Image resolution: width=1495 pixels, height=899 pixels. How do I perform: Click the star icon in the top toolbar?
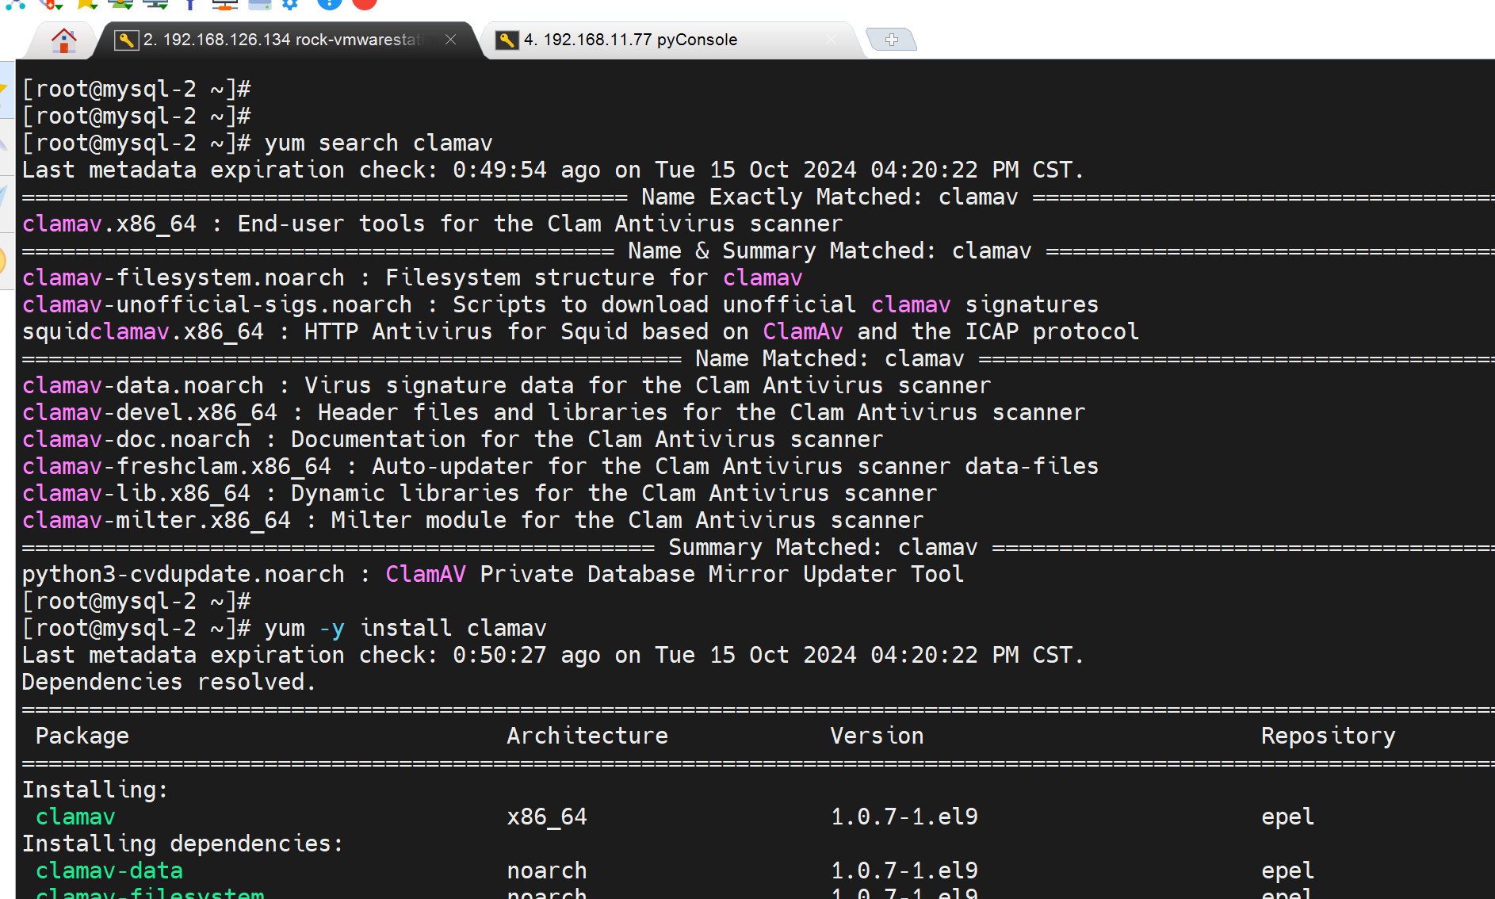(86, 4)
